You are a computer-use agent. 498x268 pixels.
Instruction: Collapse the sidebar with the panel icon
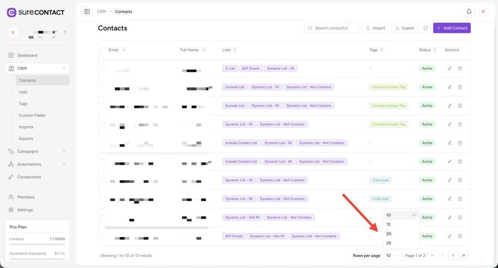coord(87,12)
